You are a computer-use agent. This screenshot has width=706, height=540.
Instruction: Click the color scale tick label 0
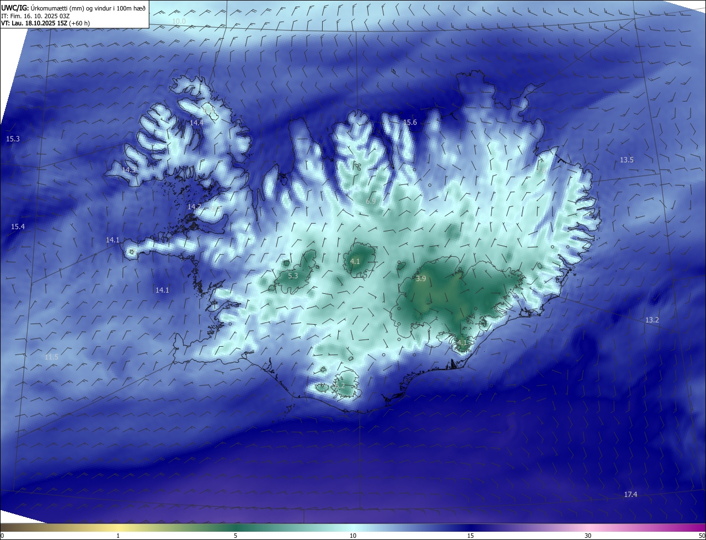[x=2, y=536]
